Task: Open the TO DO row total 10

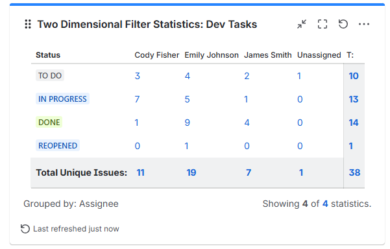Action: tap(354, 76)
